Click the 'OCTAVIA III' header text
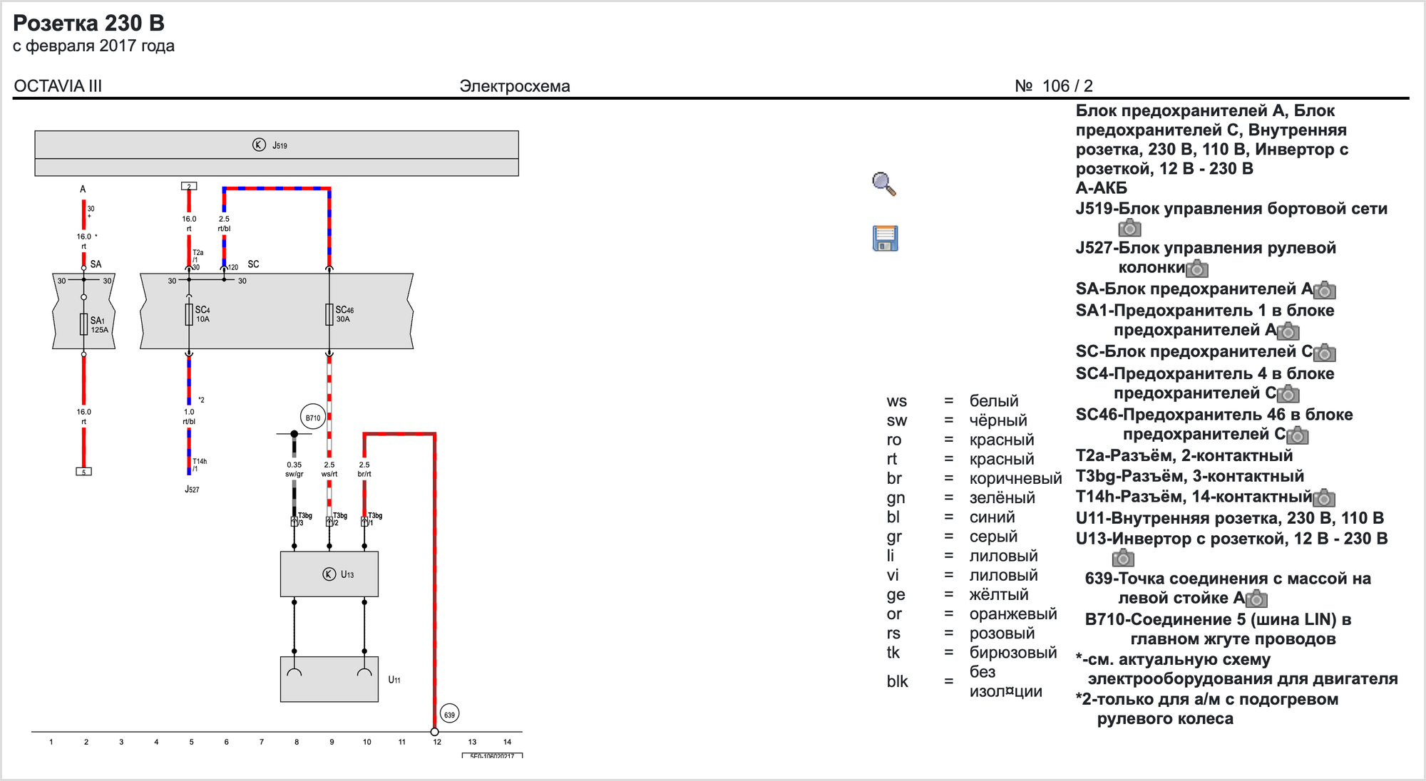The height and width of the screenshot is (781, 1426). coord(58,86)
